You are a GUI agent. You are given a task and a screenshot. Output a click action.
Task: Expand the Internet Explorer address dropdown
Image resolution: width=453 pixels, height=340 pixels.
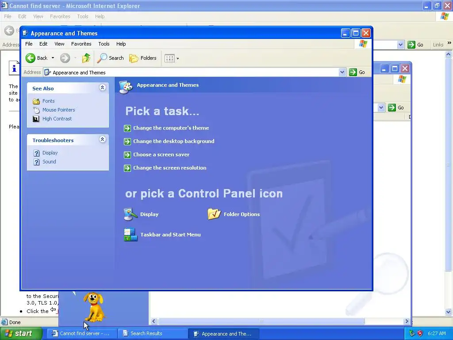pyautogui.click(x=400, y=45)
